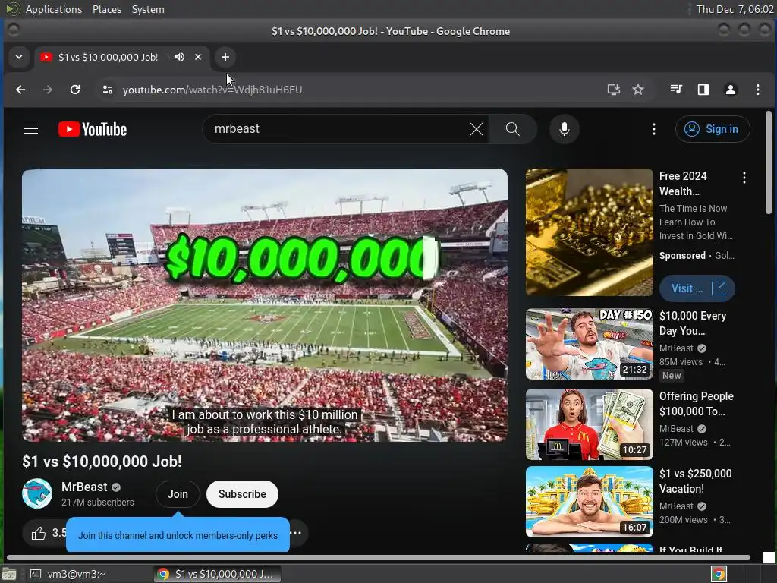Bookmark this tab with the star
The width and height of the screenshot is (777, 583).
click(638, 90)
